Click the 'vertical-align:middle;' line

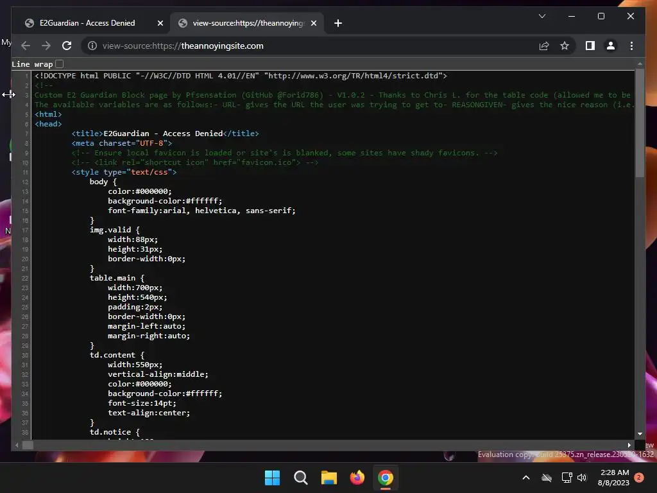click(x=158, y=374)
